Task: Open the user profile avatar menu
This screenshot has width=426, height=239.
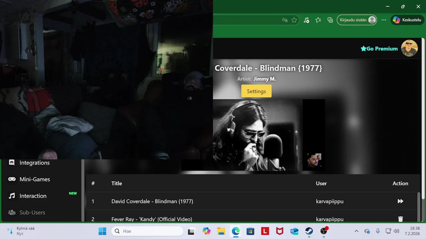Action: [409, 48]
